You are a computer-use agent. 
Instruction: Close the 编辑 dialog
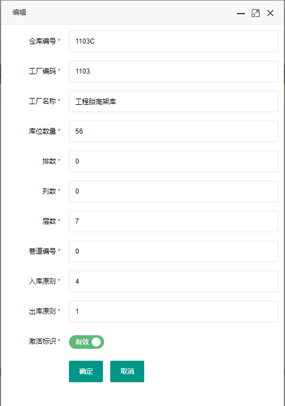270,13
